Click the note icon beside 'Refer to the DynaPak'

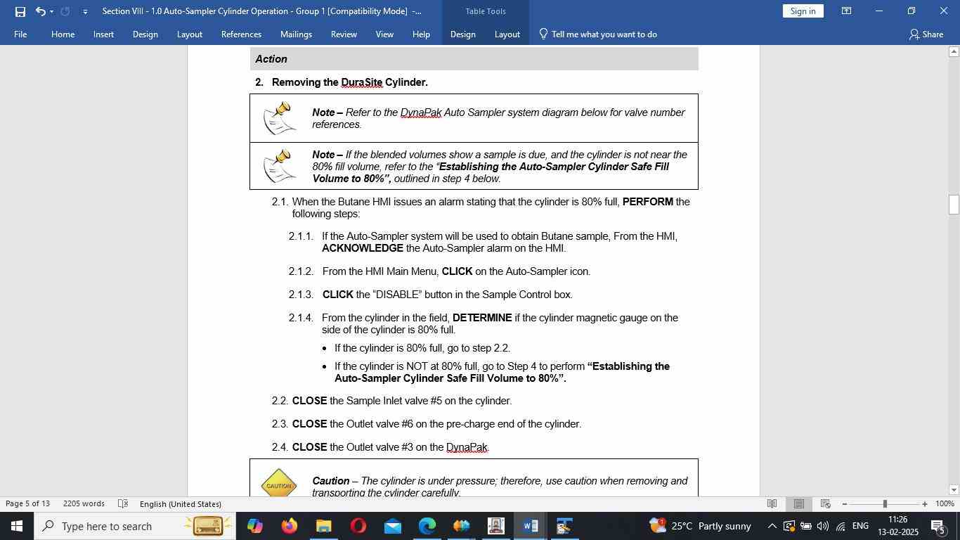279,117
